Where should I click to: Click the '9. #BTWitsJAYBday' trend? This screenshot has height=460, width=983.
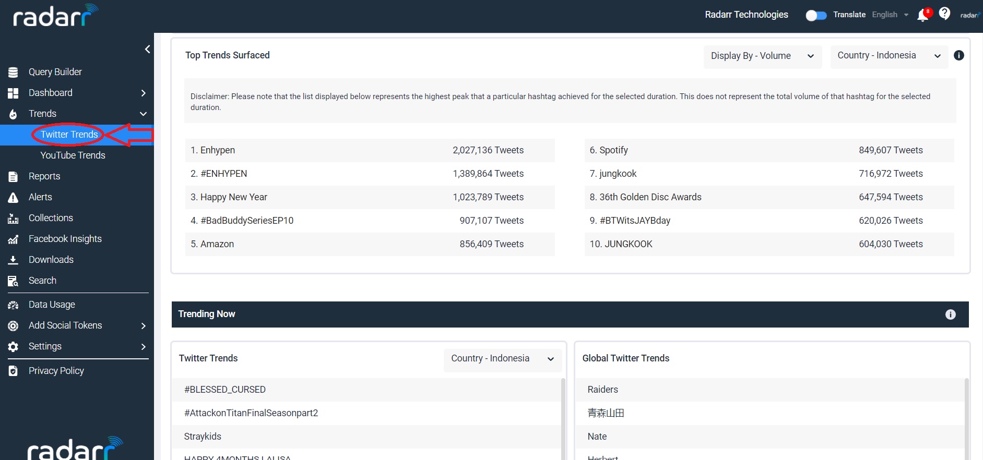click(769, 221)
